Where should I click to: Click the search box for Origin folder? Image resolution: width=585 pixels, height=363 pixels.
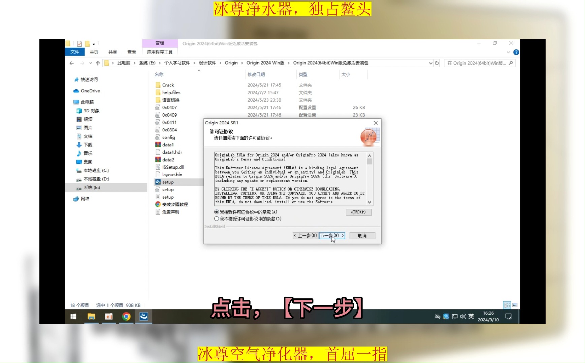click(480, 63)
